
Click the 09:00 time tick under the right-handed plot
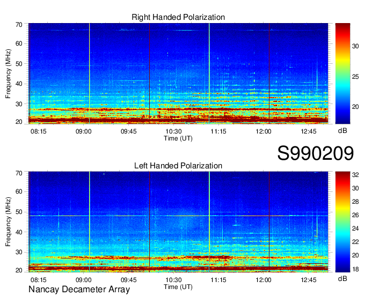pos(83,131)
